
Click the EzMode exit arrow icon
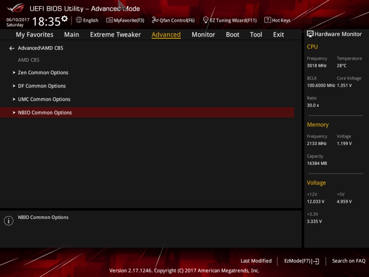coord(315,261)
